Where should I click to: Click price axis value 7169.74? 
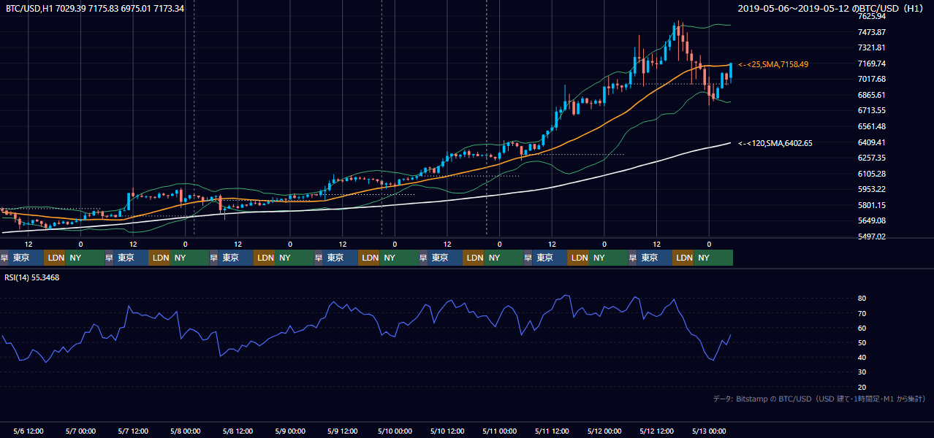tap(872, 64)
